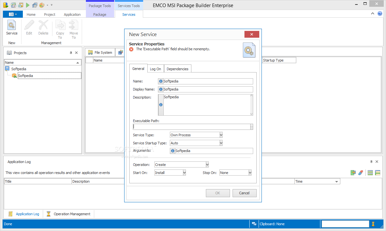Click the striped rows layout icon in Application Log

pyautogui.click(x=370, y=173)
